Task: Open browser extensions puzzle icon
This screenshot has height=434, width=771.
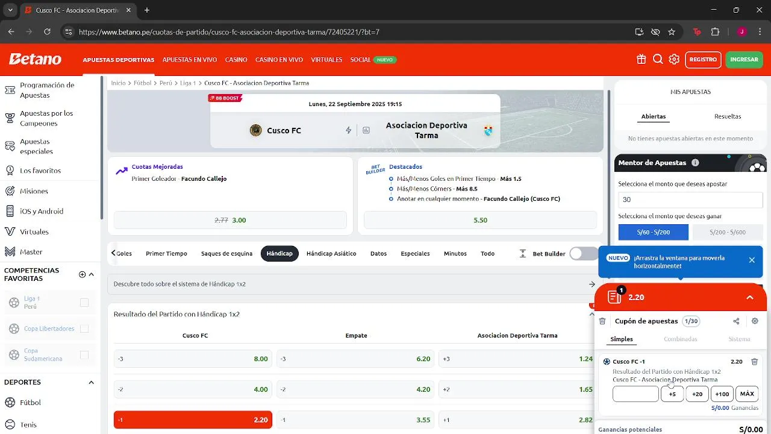Action: pos(716,32)
